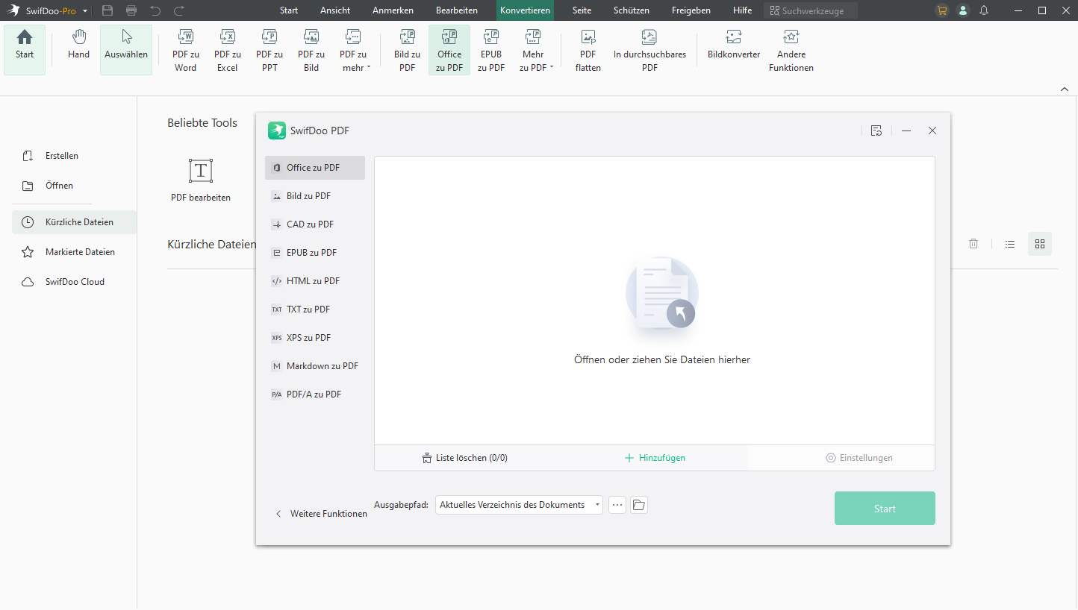The width and height of the screenshot is (1078, 610).
Task: Open output folder icon
Action: (x=639, y=505)
